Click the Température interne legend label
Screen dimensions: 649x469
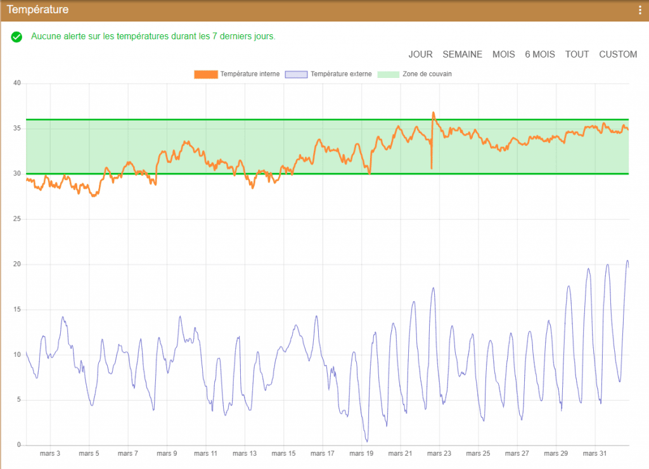coord(250,74)
